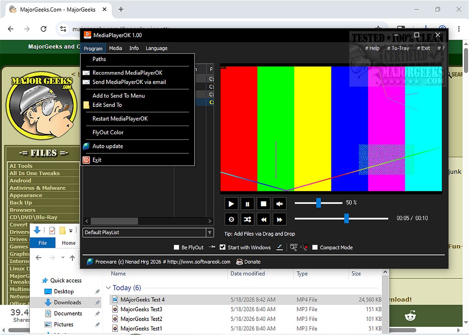Enable the Compact Mode checkbox

(315, 247)
